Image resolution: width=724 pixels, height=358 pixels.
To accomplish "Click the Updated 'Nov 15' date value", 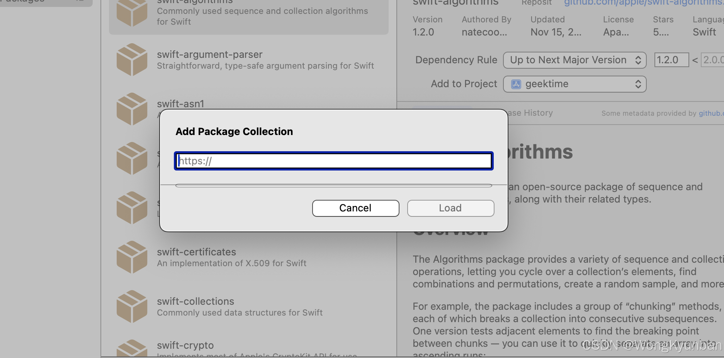I will click(556, 32).
